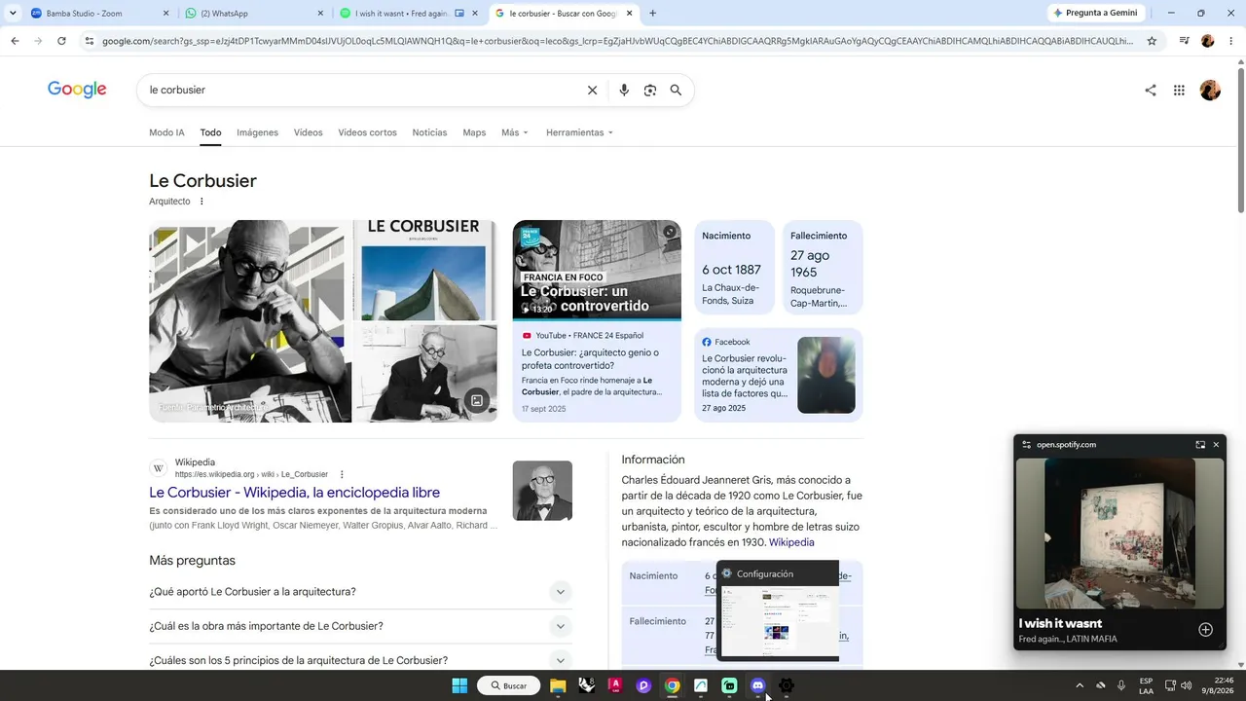Reload the current page
This screenshot has height=701, width=1246.
[x=61, y=41]
